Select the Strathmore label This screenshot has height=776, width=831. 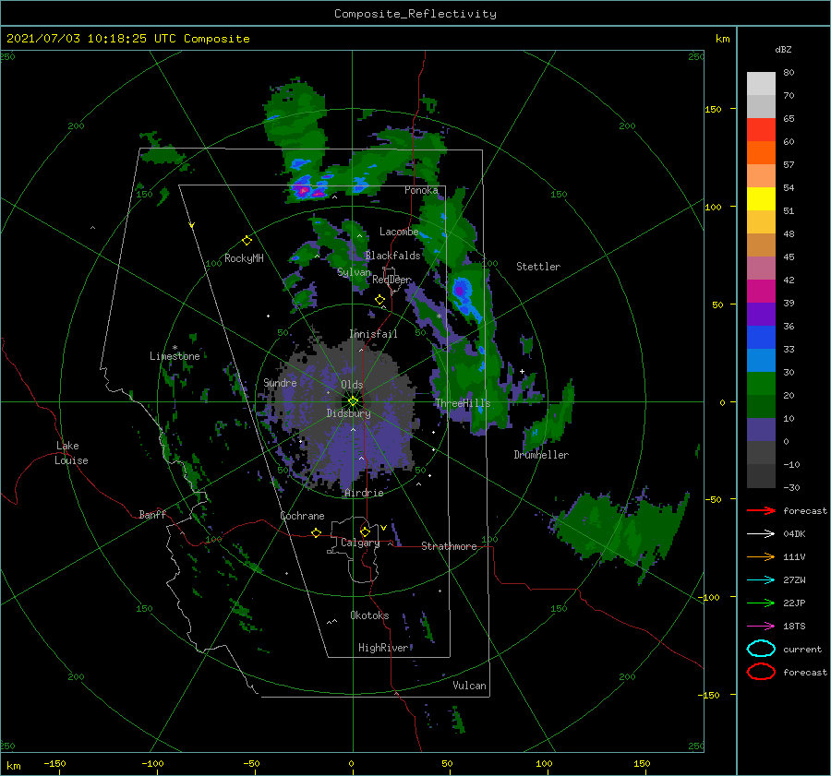tap(449, 546)
